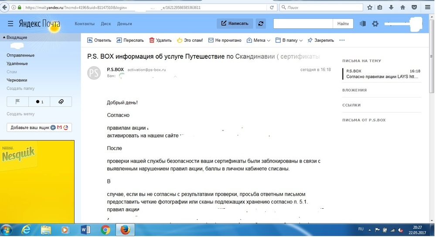436x237 pixels.
Task: Click ПИСЬМА ОТ P.S.BOX header
Action: tap(364, 120)
